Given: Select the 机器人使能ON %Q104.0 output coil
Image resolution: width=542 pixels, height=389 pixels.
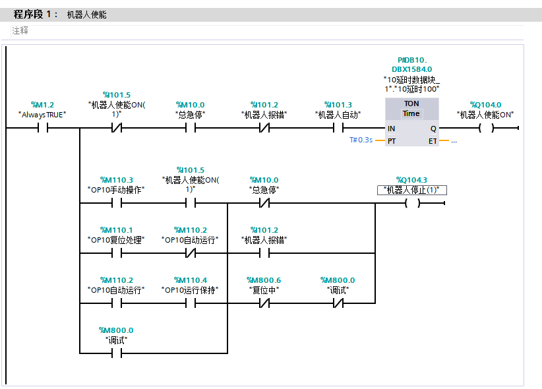Looking at the screenshot, I should 486,129.
